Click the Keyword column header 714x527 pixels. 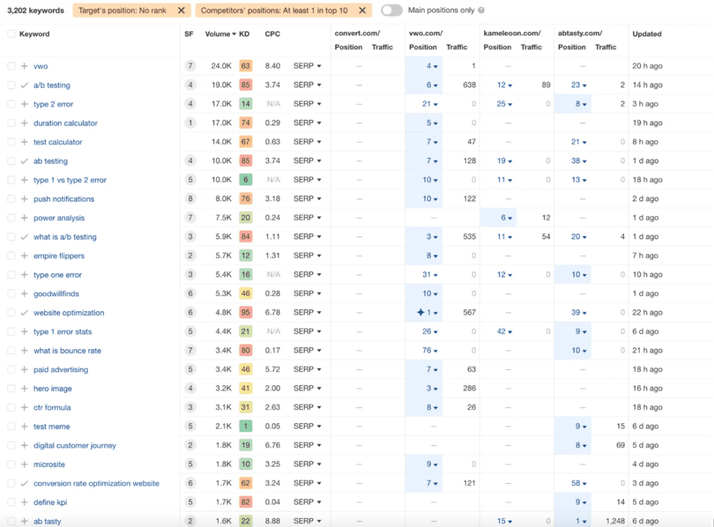coord(34,33)
